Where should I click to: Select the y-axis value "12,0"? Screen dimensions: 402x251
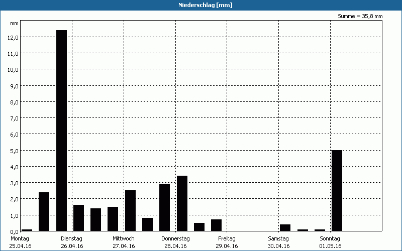pos(13,37)
